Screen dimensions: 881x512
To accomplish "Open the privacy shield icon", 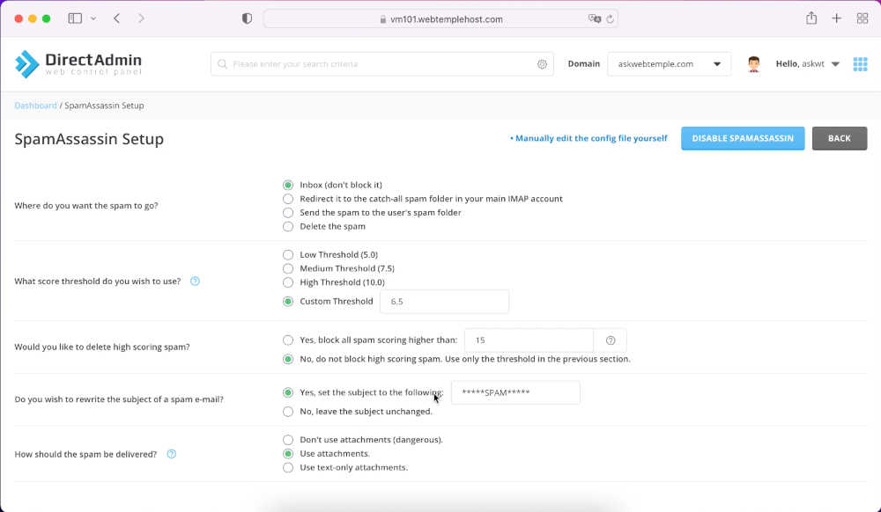I will tap(247, 18).
